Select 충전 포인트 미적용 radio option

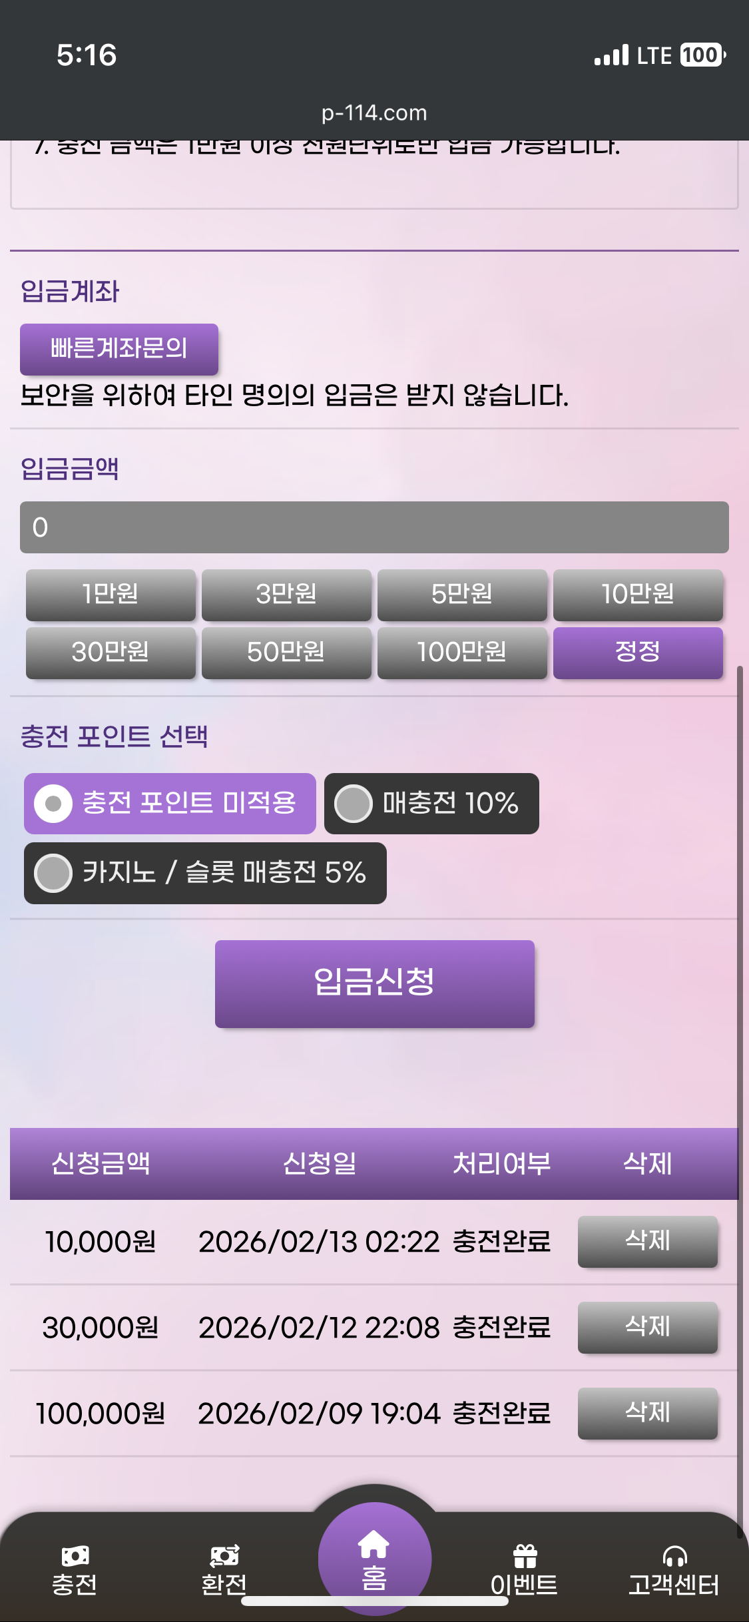pos(54,804)
